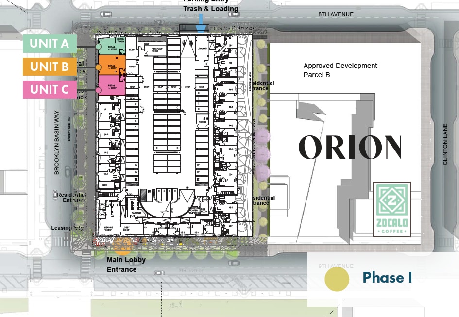Image resolution: width=459 pixels, height=317 pixels.
Task: Click the '8TH AVENUE' street label
Action: (x=336, y=14)
